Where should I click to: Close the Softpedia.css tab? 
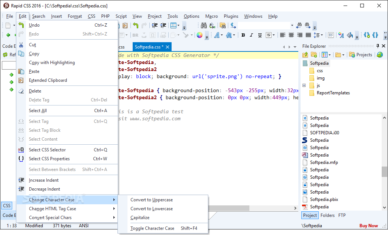(x=168, y=47)
